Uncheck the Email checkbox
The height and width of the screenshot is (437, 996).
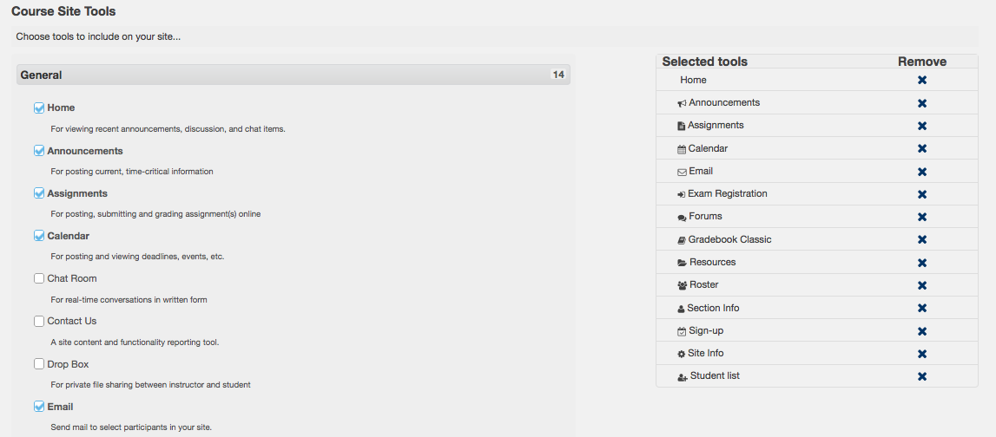tap(39, 407)
